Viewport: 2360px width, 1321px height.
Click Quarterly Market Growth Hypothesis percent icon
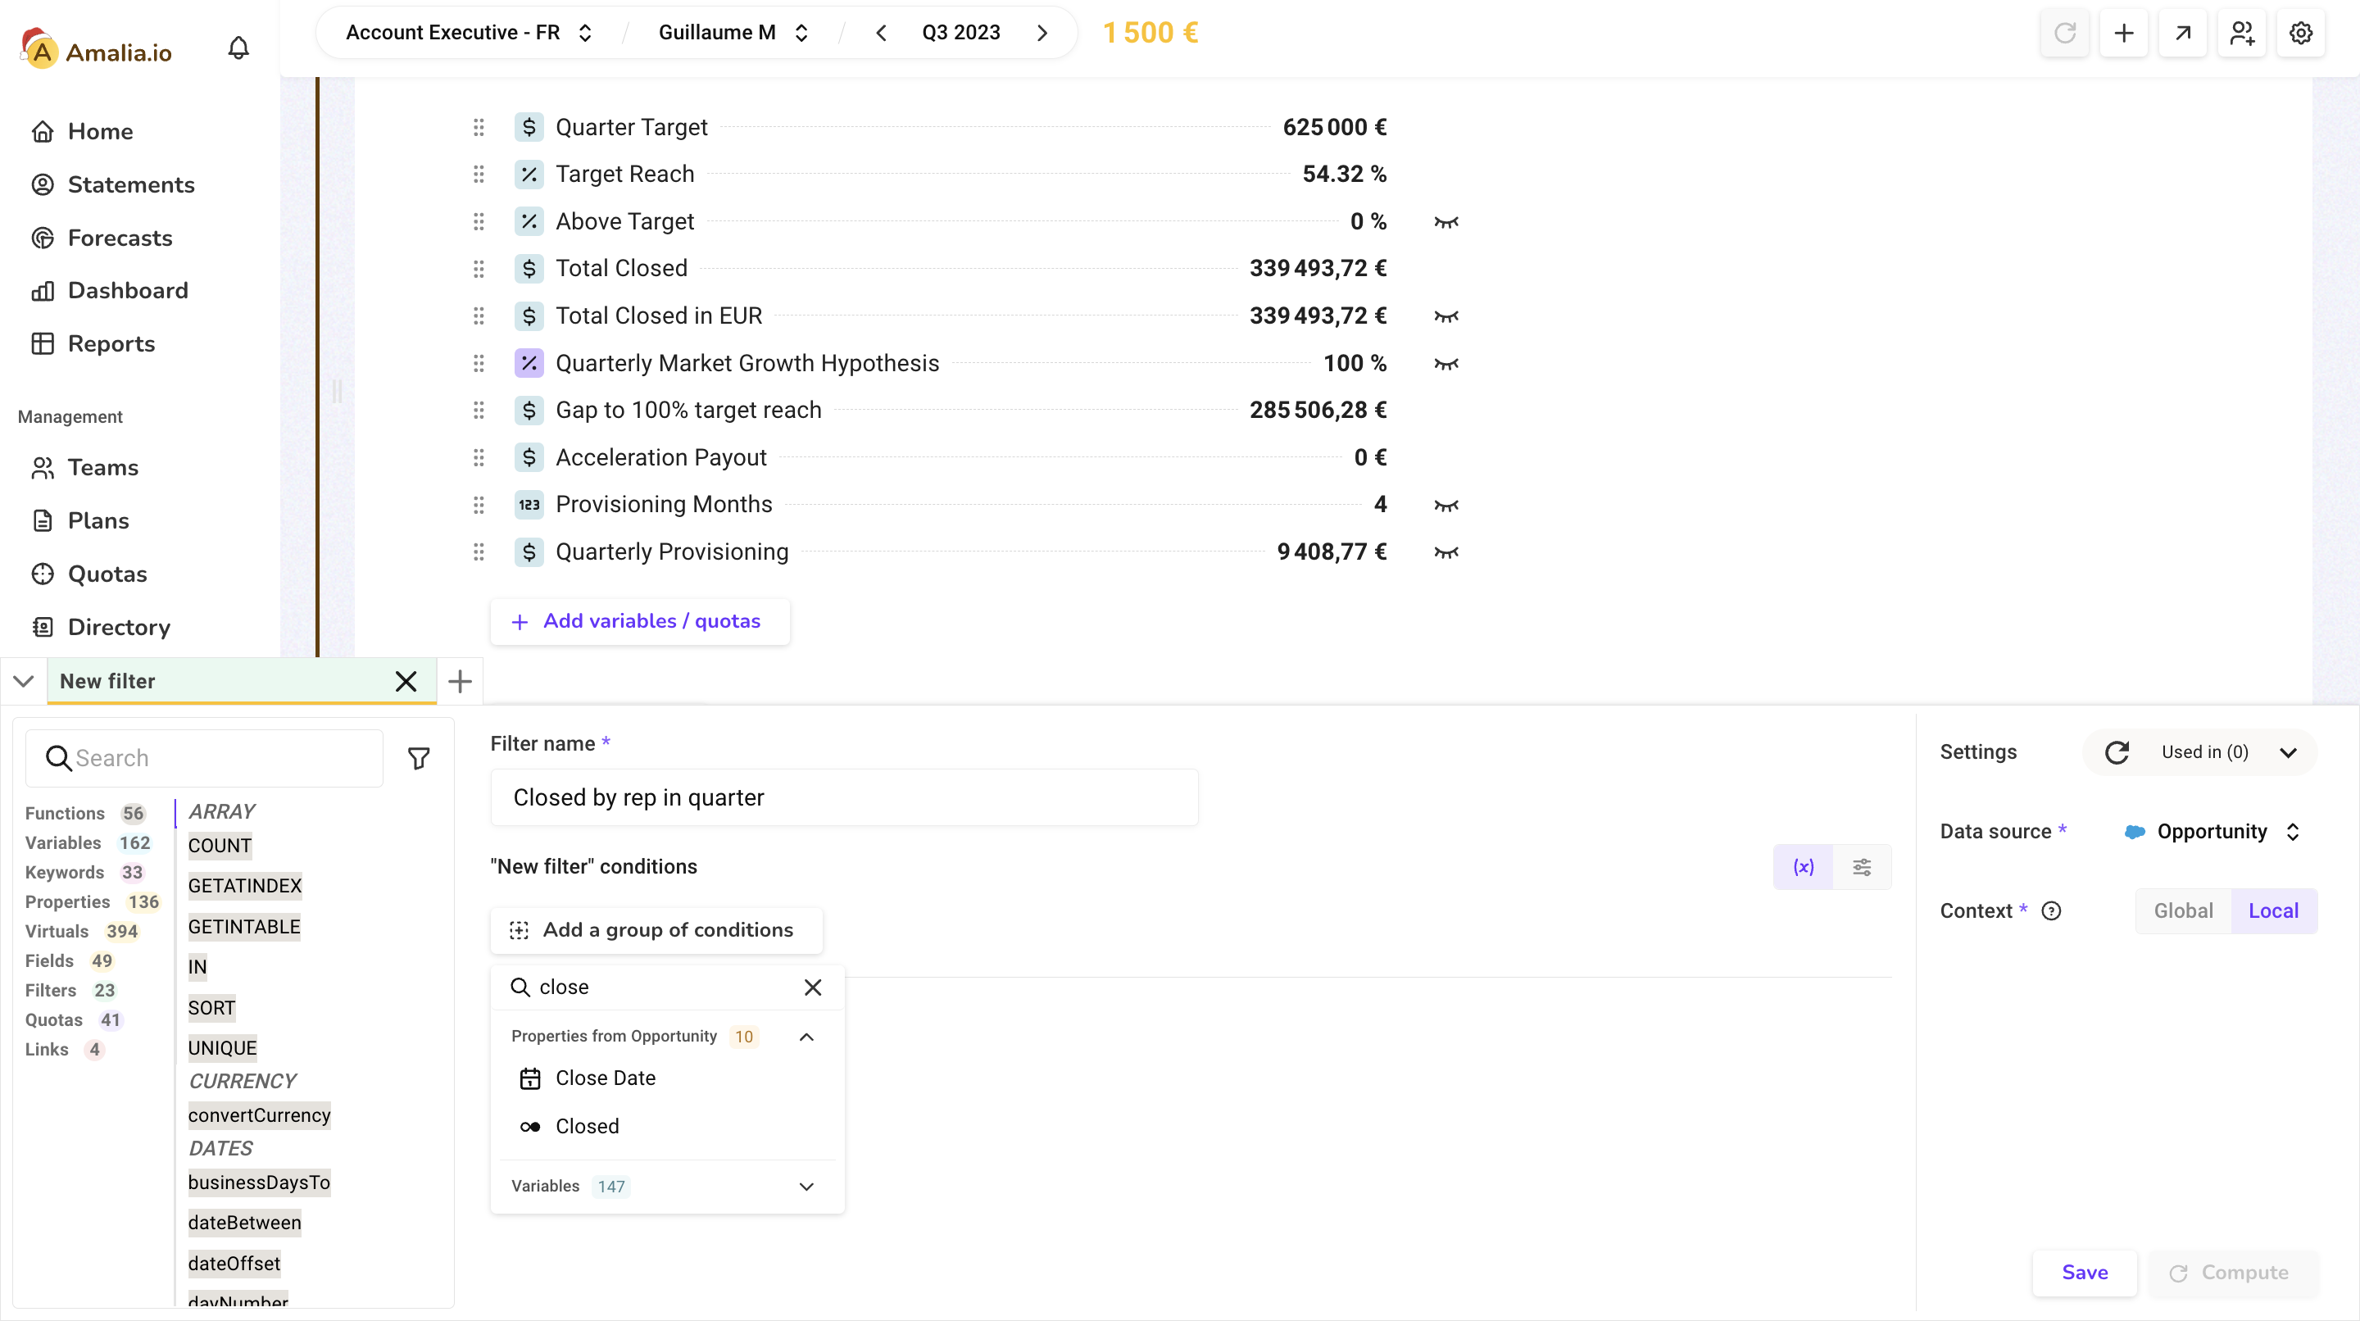click(529, 363)
